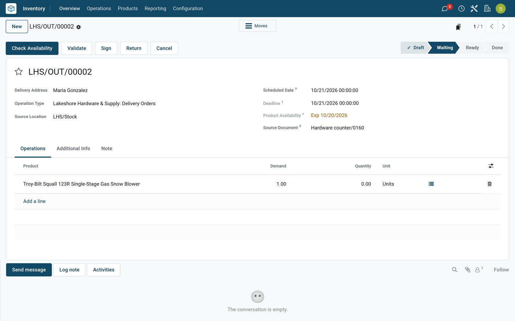515x321 pixels.
Task: Click the Sign button
Action: point(106,48)
